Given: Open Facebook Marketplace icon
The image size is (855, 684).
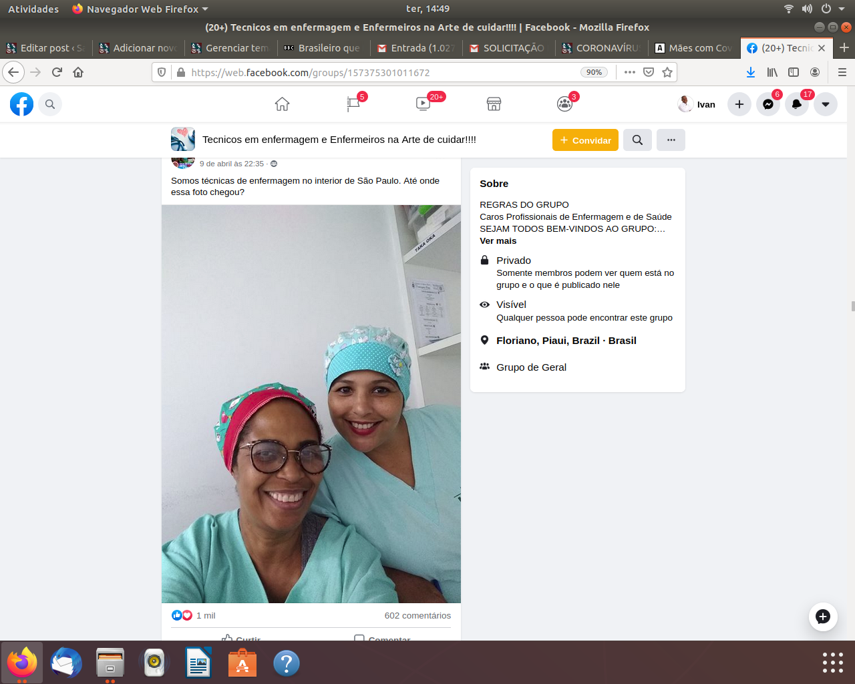Looking at the screenshot, I should 494,104.
